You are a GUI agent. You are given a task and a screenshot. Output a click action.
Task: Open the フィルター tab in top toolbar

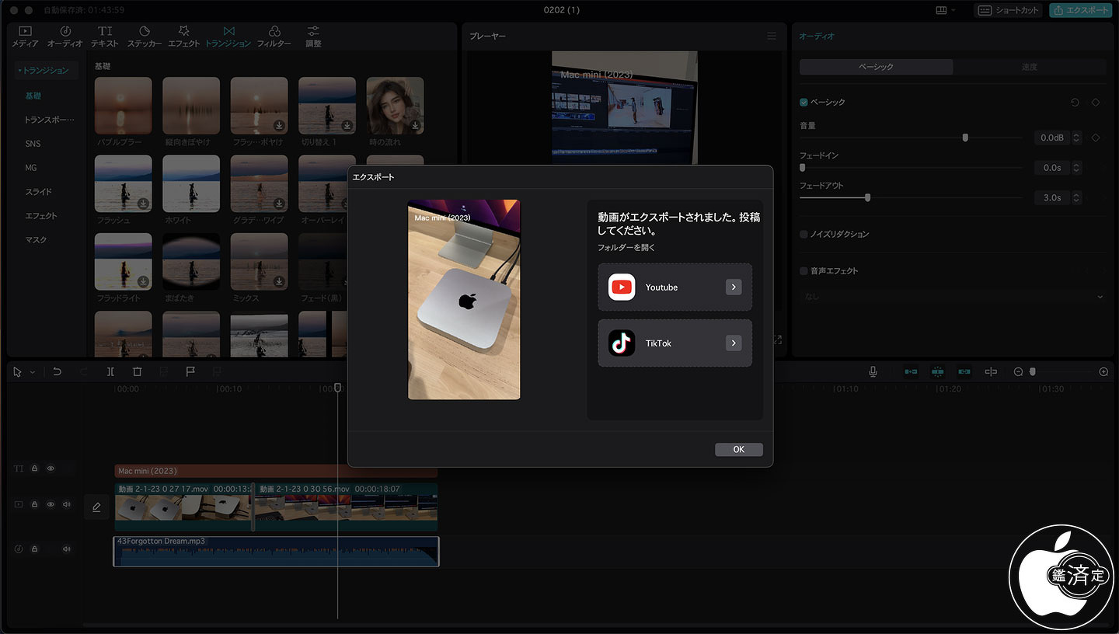coord(274,36)
